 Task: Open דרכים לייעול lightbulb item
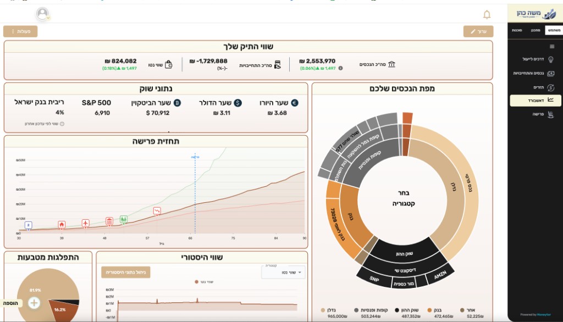(x=538, y=59)
